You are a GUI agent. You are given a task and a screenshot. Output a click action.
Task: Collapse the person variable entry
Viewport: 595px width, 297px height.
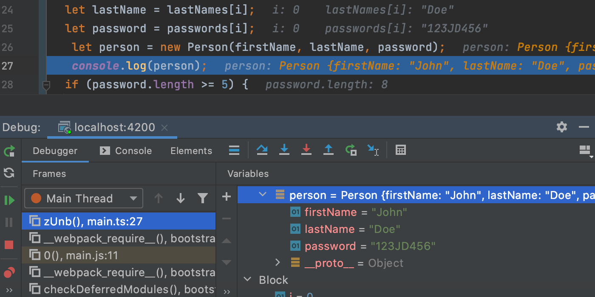click(x=262, y=195)
